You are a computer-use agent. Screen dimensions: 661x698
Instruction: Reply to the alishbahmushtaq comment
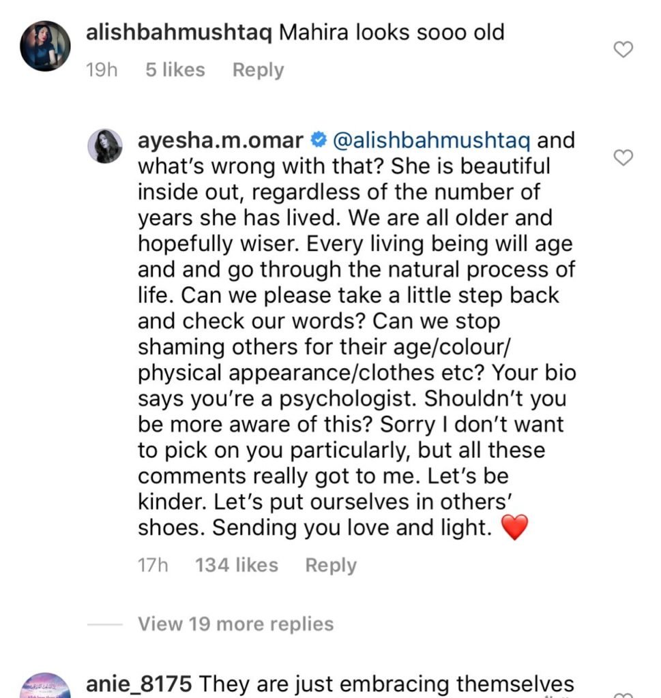(258, 70)
